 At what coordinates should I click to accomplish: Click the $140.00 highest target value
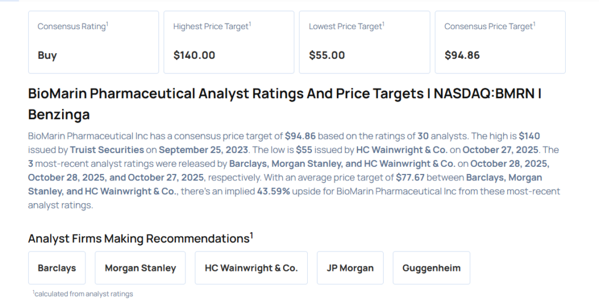click(194, 55)
